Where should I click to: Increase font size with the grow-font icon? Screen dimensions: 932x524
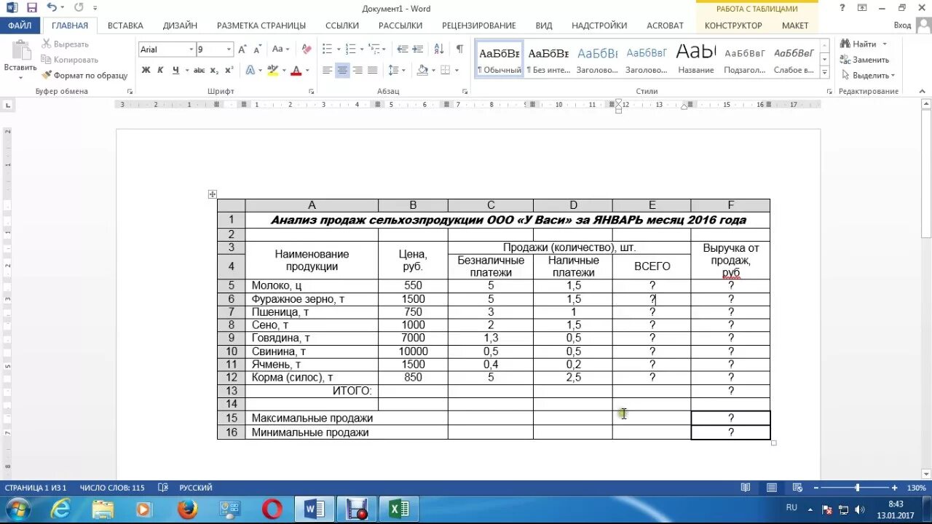pos(242,49)
